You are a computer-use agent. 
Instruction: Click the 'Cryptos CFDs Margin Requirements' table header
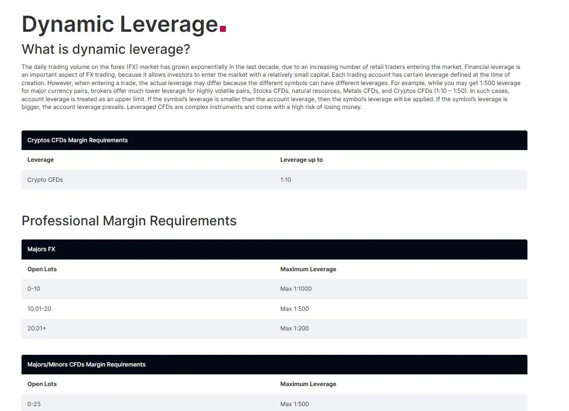274,140
